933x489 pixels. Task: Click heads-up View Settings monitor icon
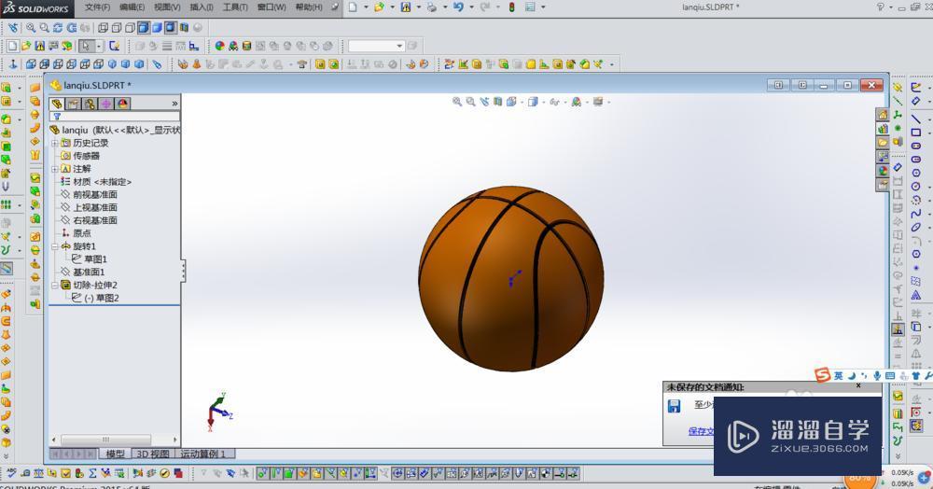click(x=598, y=102)
